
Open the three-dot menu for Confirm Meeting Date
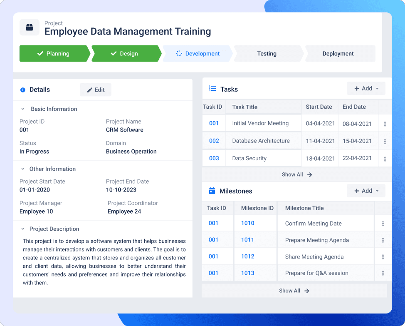pos(383,223)
